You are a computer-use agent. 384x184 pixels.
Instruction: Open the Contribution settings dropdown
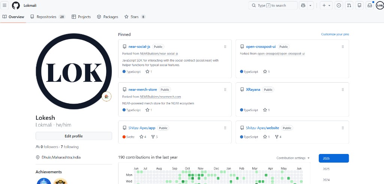(x=293, y=158)
